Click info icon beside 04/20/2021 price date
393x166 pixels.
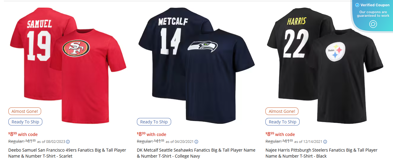point(196,142)
